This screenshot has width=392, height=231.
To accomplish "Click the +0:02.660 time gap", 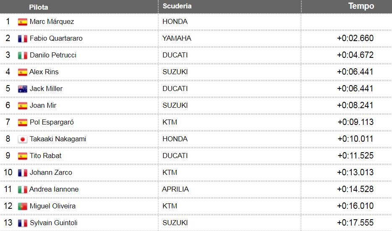I will point(355,38).
